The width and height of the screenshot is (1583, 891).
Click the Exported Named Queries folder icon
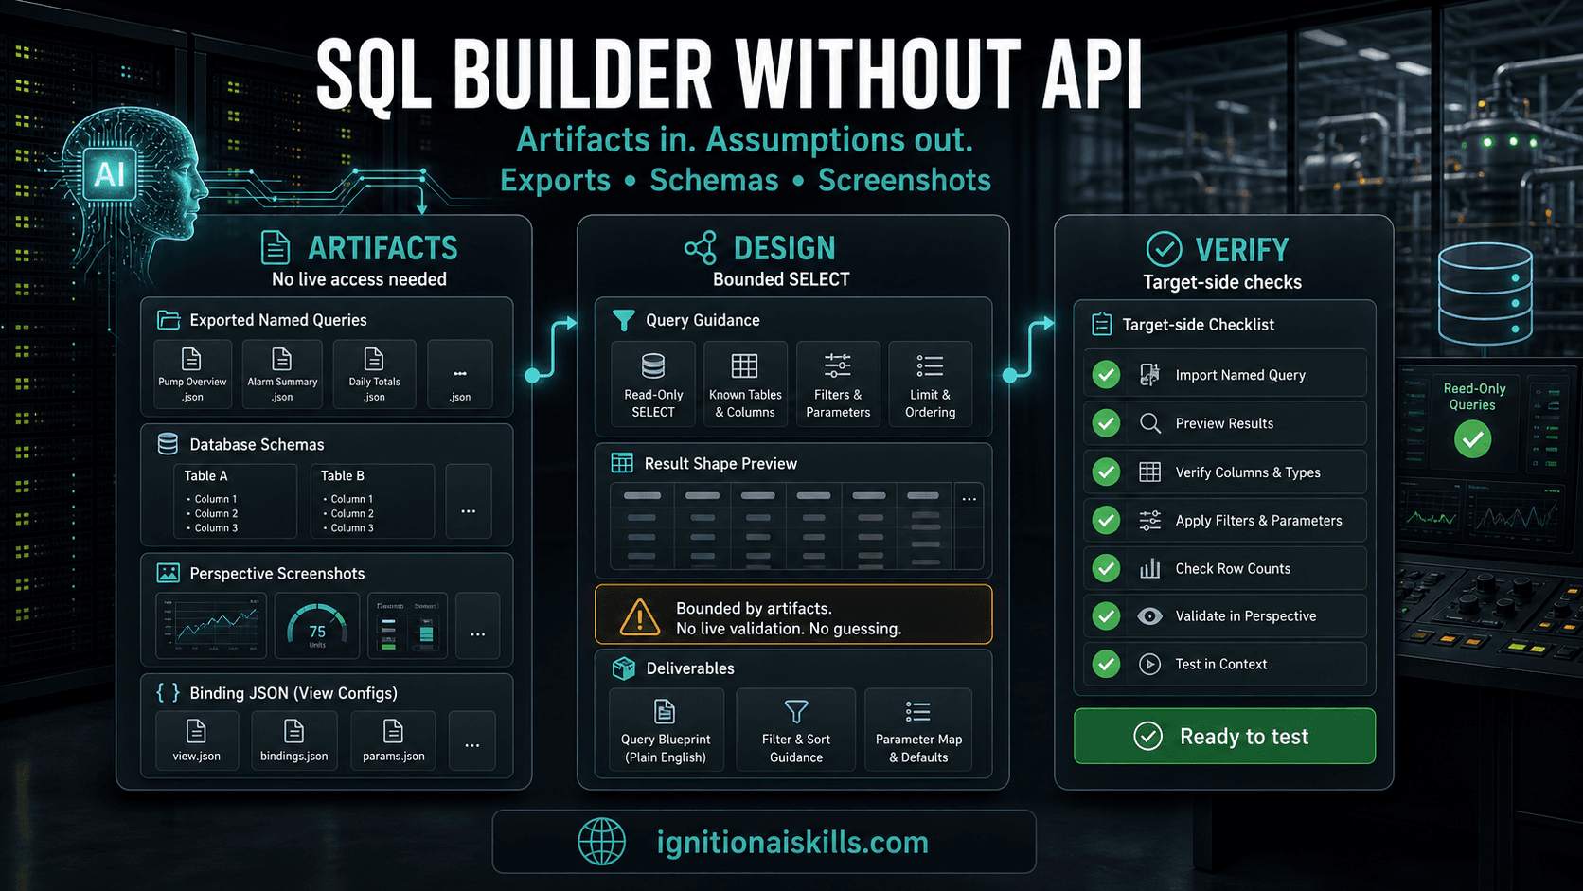tap(169, 320)
